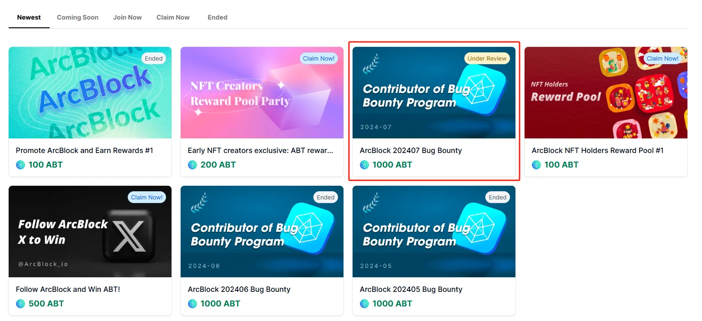
Task: Click ABT token icon on NFT Holders card
Action: (536, 165)
